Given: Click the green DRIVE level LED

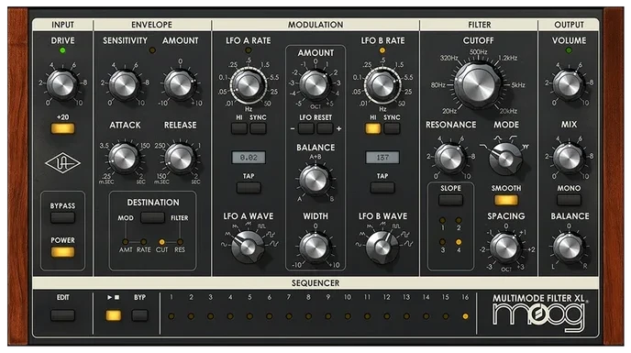Looking at the screenshot, I should point(62,50).
